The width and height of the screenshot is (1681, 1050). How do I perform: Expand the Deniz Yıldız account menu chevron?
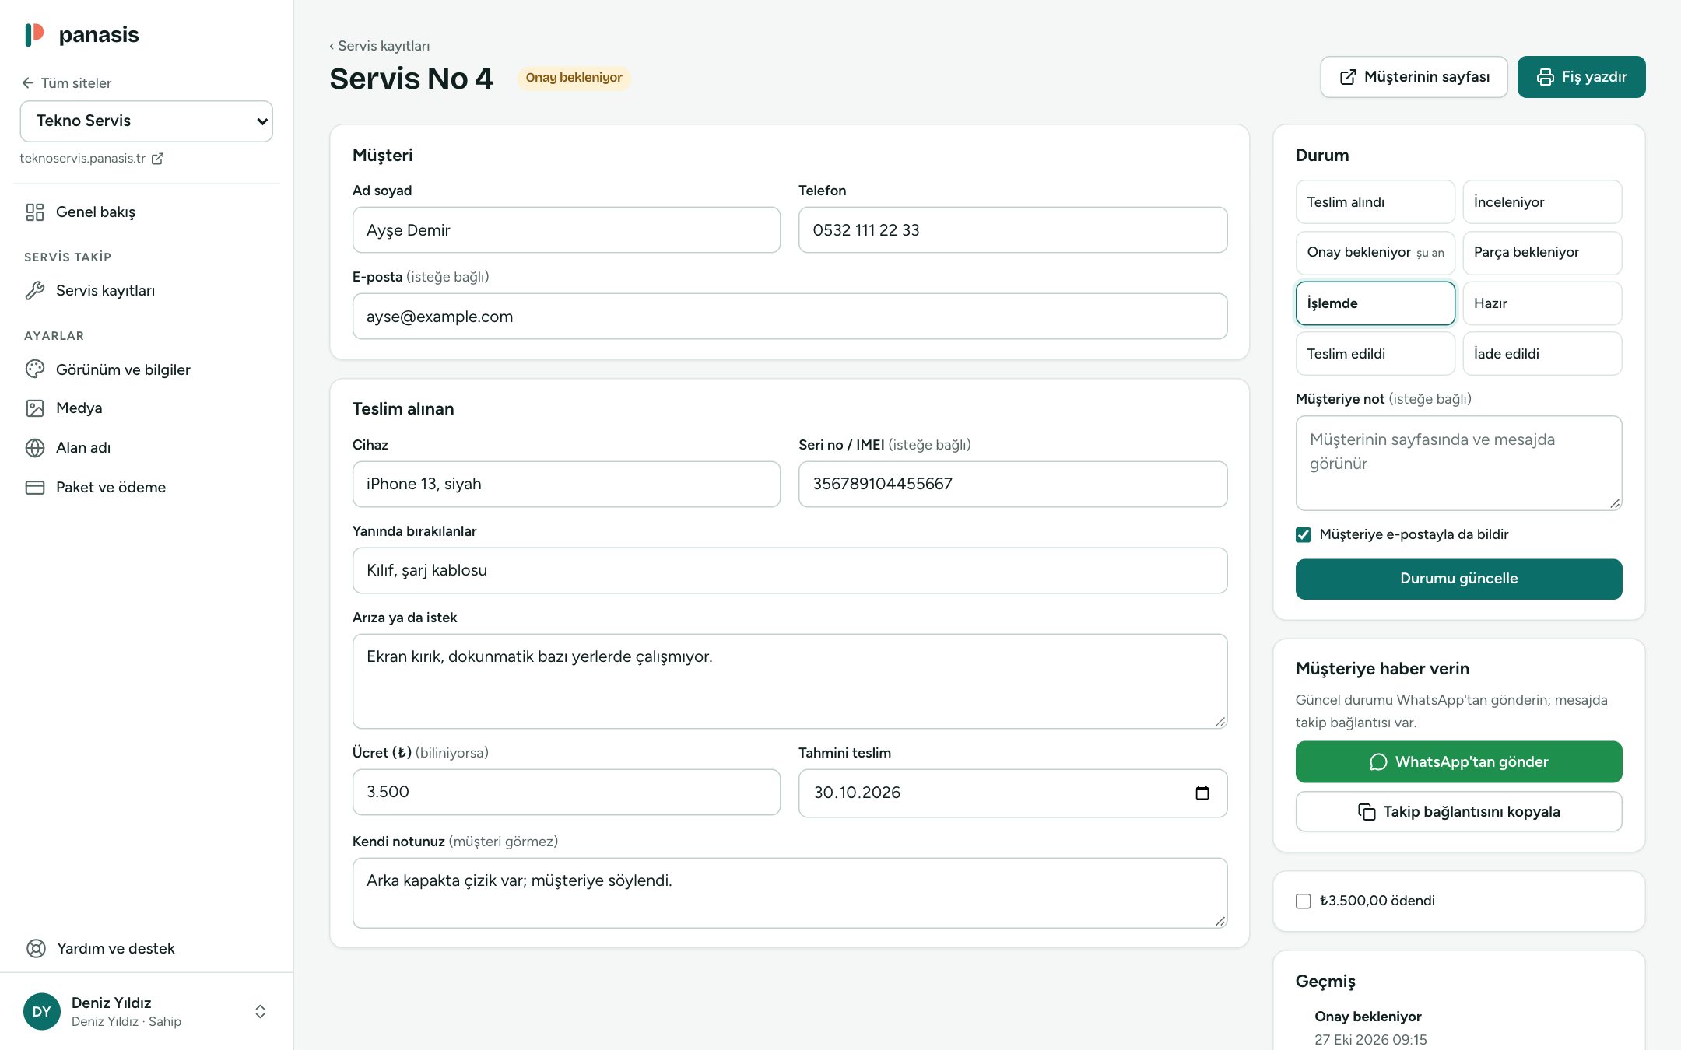coord(261,1012)
